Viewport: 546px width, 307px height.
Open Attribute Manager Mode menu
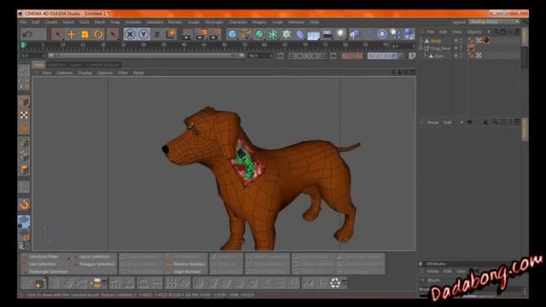433,123
